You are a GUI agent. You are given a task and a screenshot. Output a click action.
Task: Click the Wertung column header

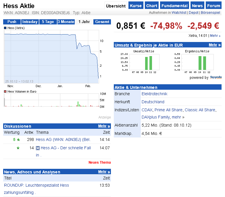(11, 132)
